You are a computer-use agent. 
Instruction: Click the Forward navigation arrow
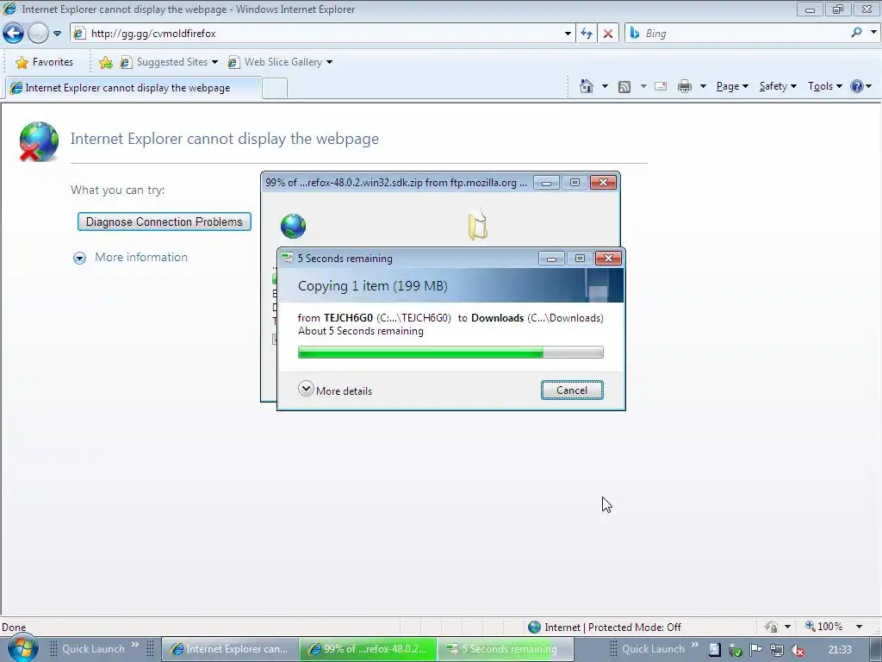point(38,34)
